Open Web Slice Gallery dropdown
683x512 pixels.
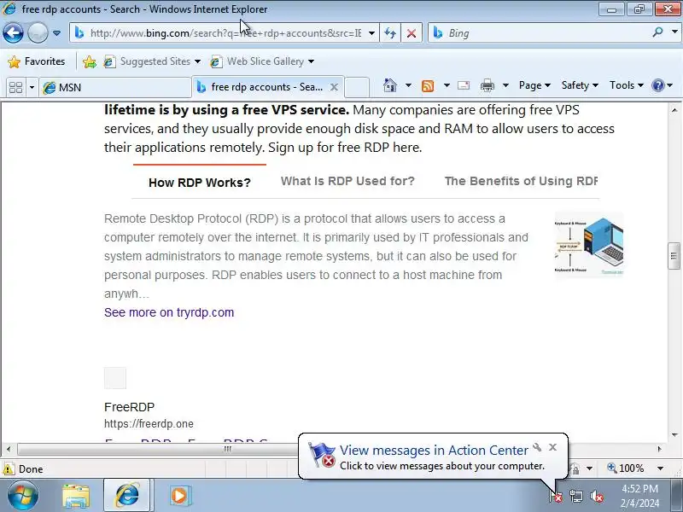[262, 61]
